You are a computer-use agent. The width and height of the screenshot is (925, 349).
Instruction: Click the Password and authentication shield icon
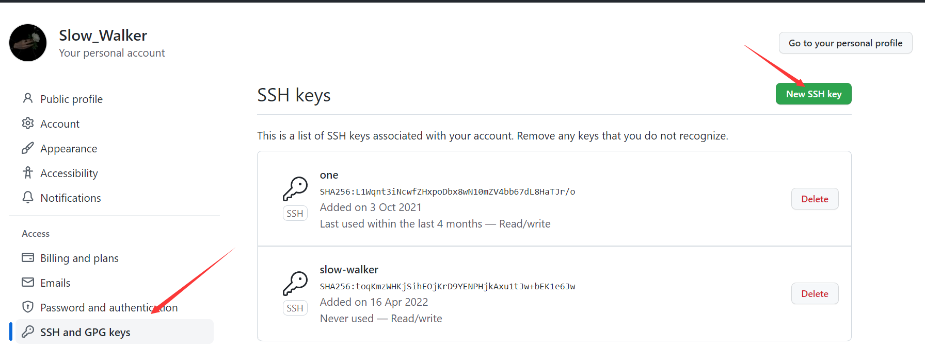(x=28, y=307)
